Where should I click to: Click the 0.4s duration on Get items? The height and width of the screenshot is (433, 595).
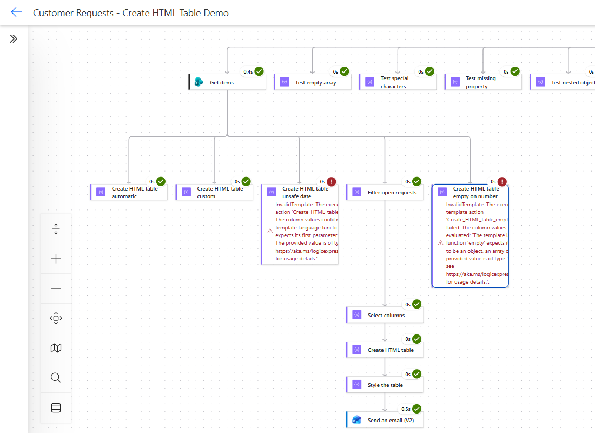tap(248, 72)
